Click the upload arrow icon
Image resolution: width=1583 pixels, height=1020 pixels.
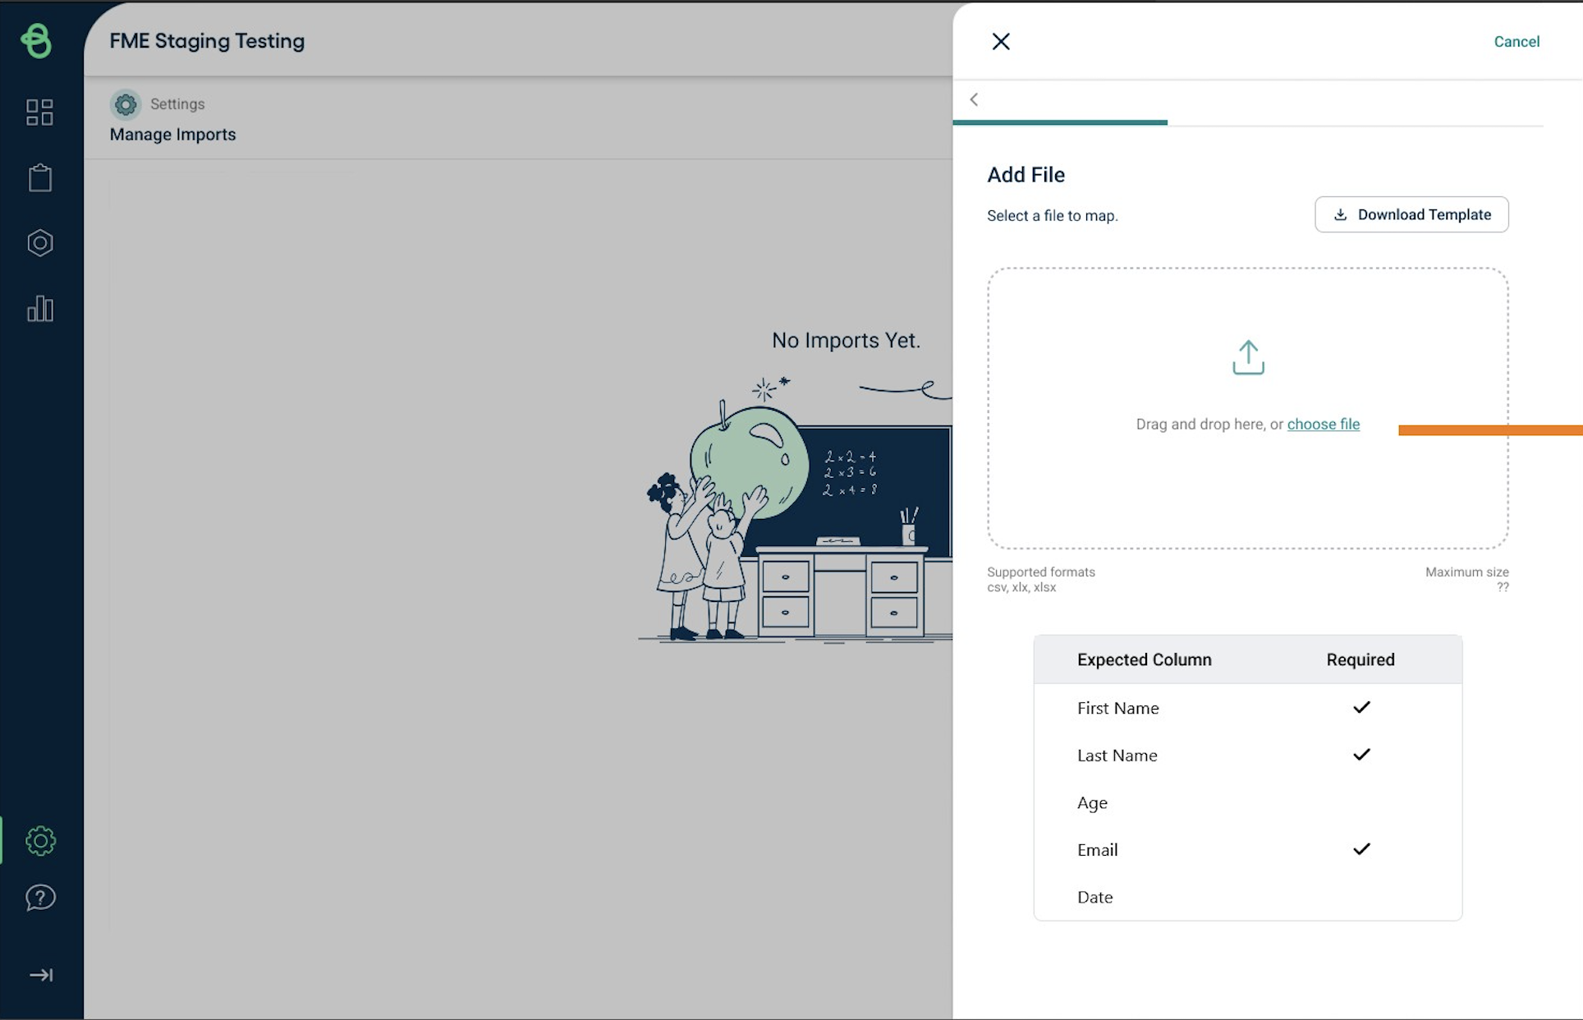pos(1247,358)
